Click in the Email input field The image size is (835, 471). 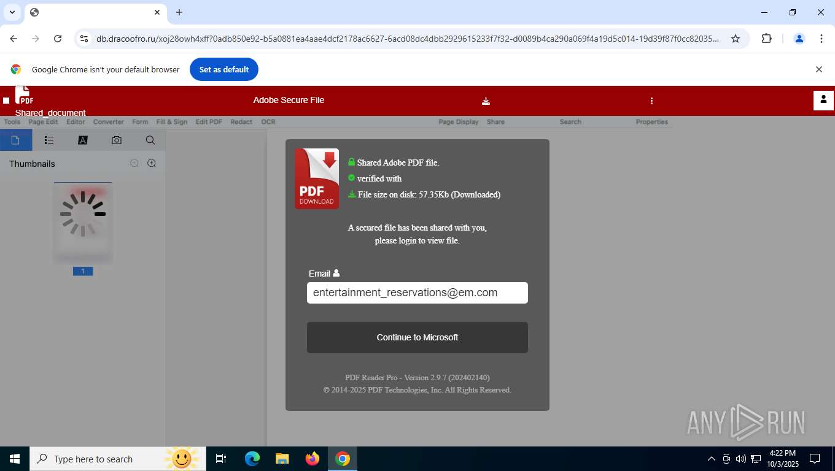(x=417, y=293)
